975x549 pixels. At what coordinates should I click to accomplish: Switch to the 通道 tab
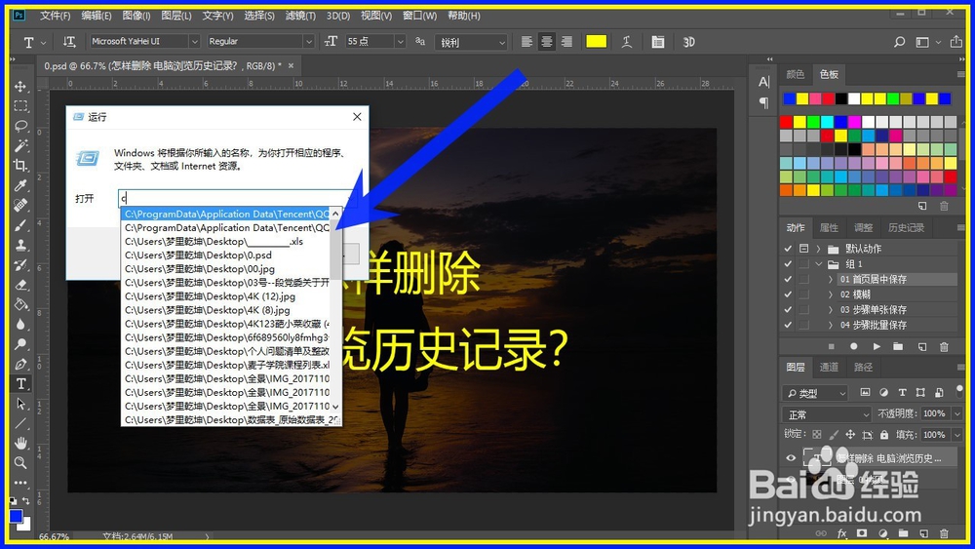[829, 367]
